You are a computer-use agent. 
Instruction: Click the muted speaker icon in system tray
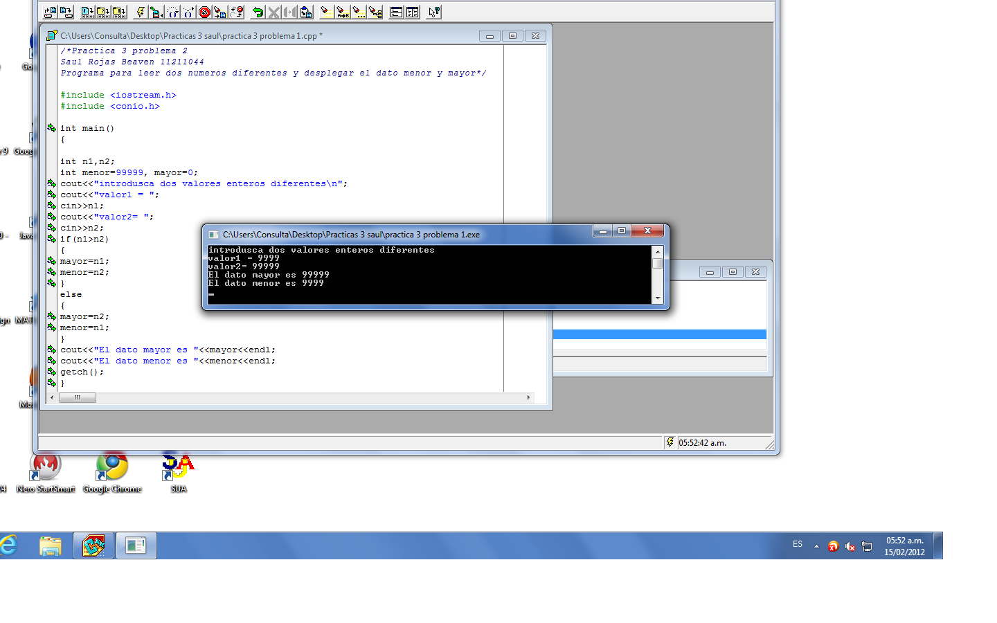click(850, 545)
